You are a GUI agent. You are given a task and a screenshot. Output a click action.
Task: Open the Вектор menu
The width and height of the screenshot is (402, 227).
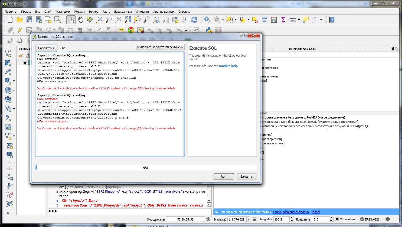[x=93, y=12]
